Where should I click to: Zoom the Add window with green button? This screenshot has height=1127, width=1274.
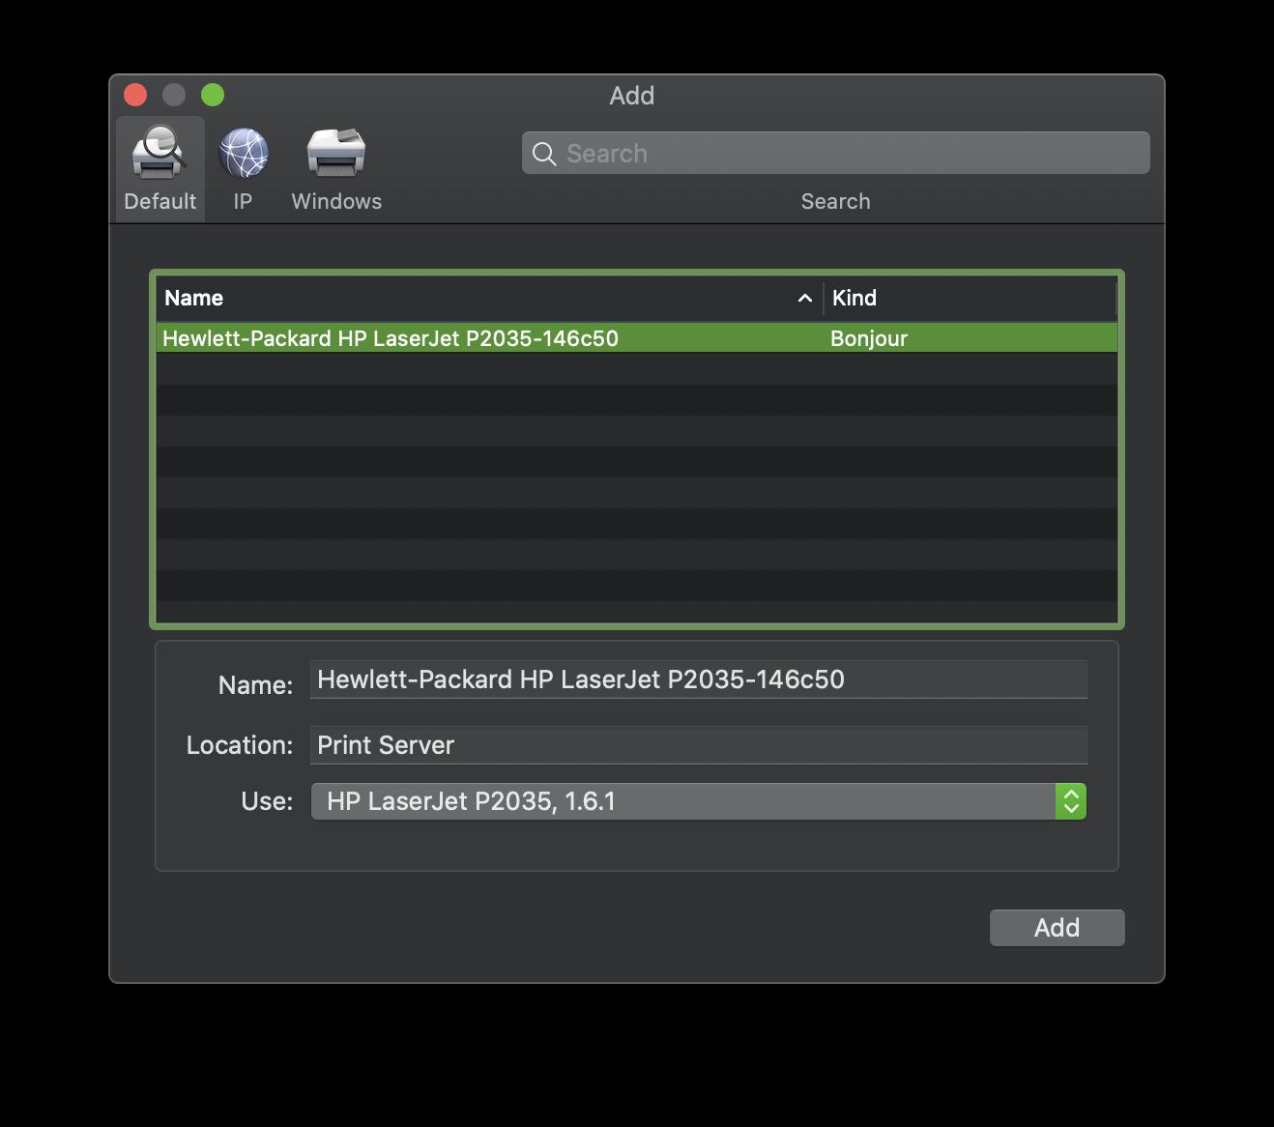tap(213, 95)
